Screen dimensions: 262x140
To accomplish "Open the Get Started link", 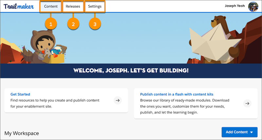I will tap(20, 94).
